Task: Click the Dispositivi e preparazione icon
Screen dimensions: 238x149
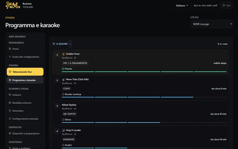Action: (10, 133)
